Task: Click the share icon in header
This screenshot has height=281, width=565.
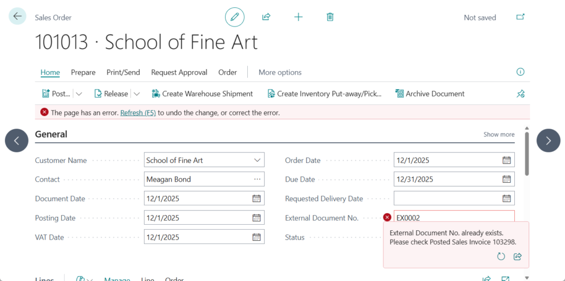Action: point(266,17)
